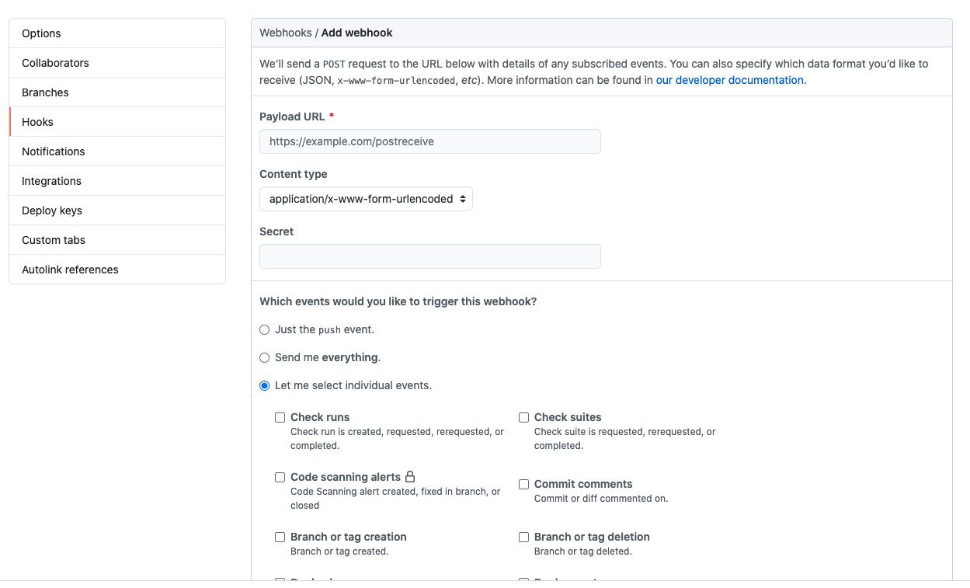Click into the Secret text field
Viewport: 970px width, 588px height.
click(x=429, y=256)
